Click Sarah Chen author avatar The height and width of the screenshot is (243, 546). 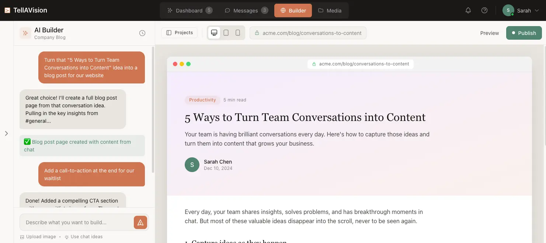click(192, 165)
